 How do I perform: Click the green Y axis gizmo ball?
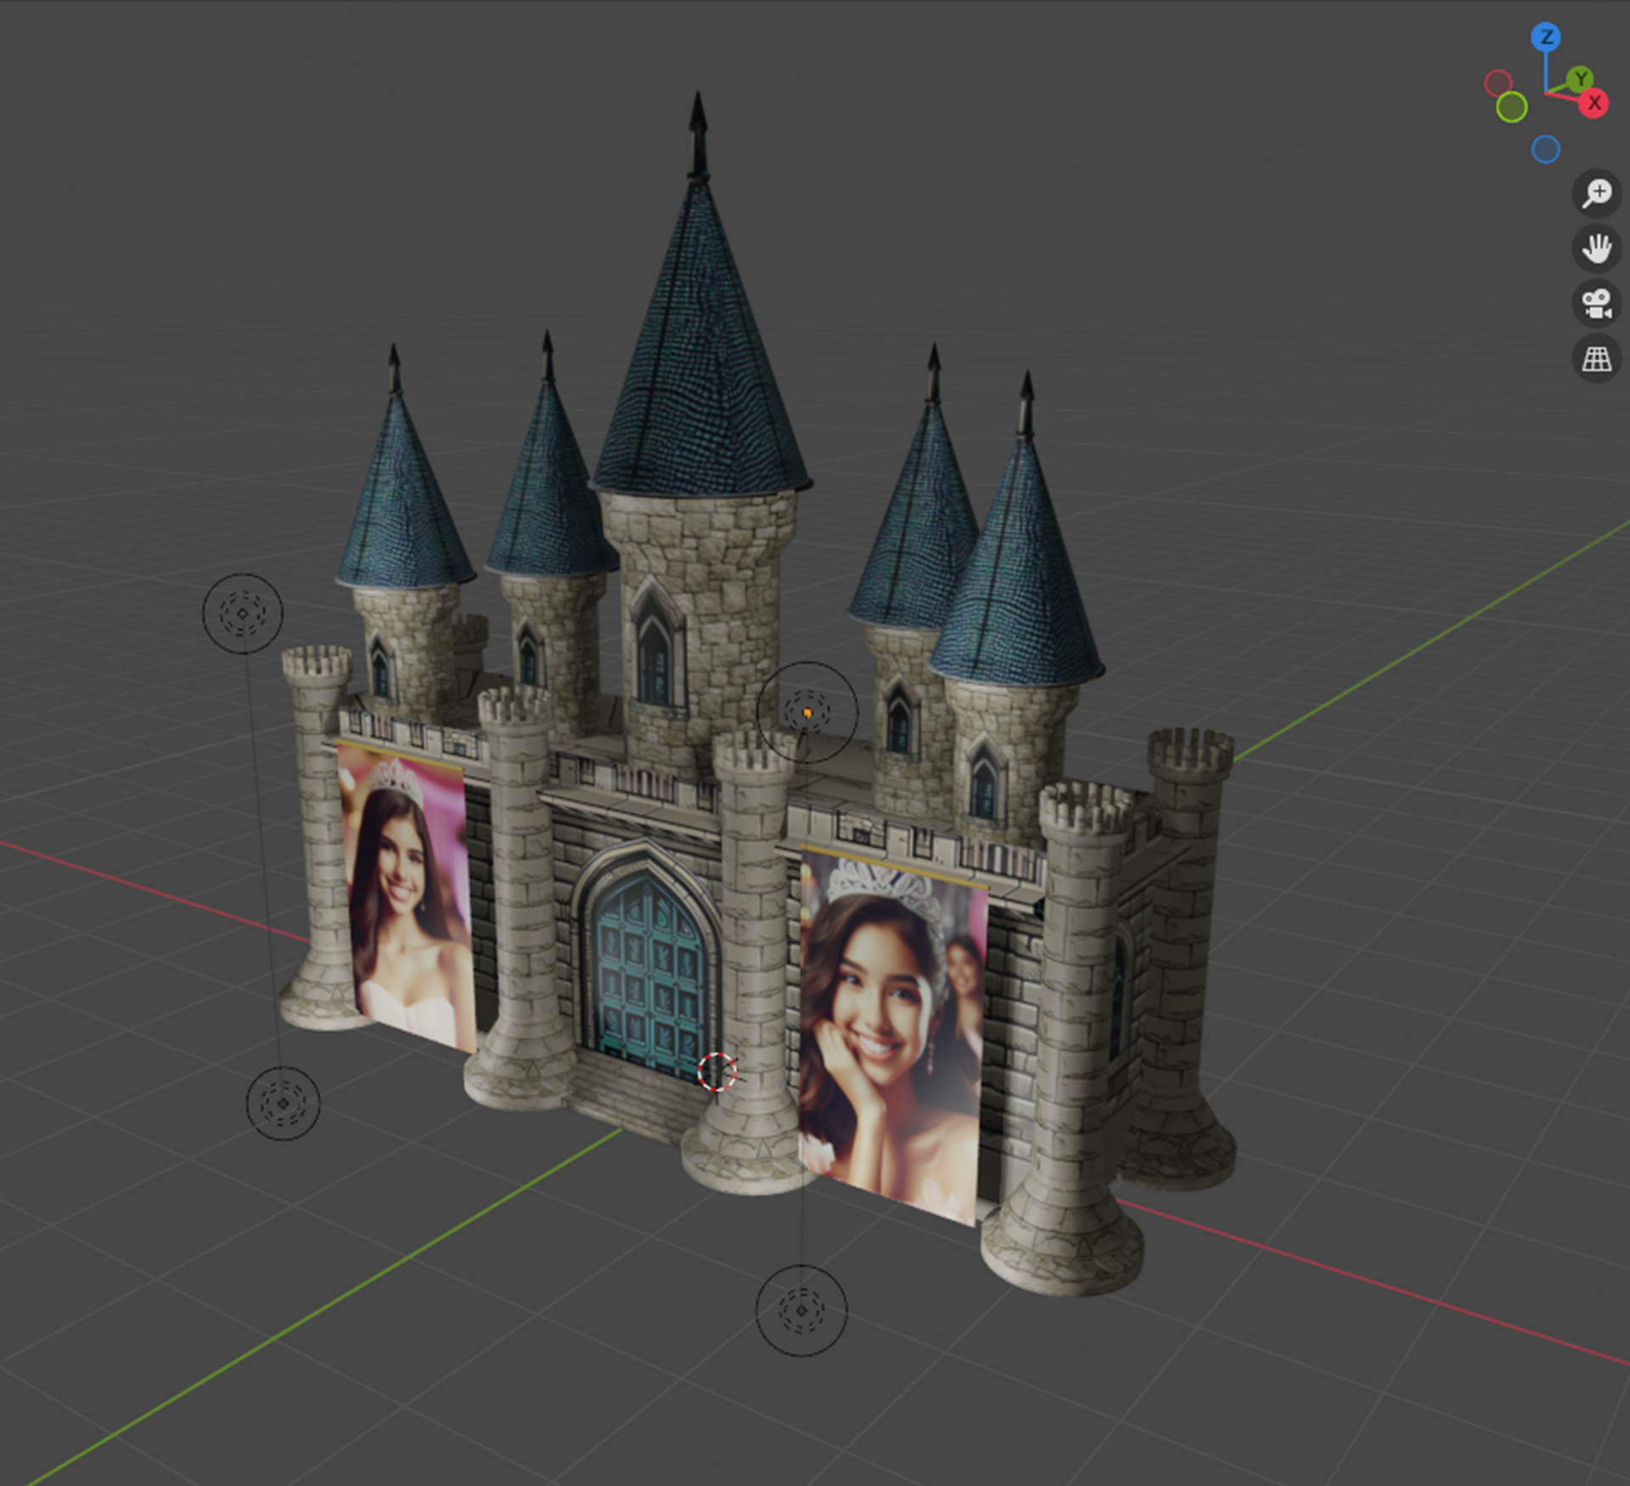point(1580,80)
